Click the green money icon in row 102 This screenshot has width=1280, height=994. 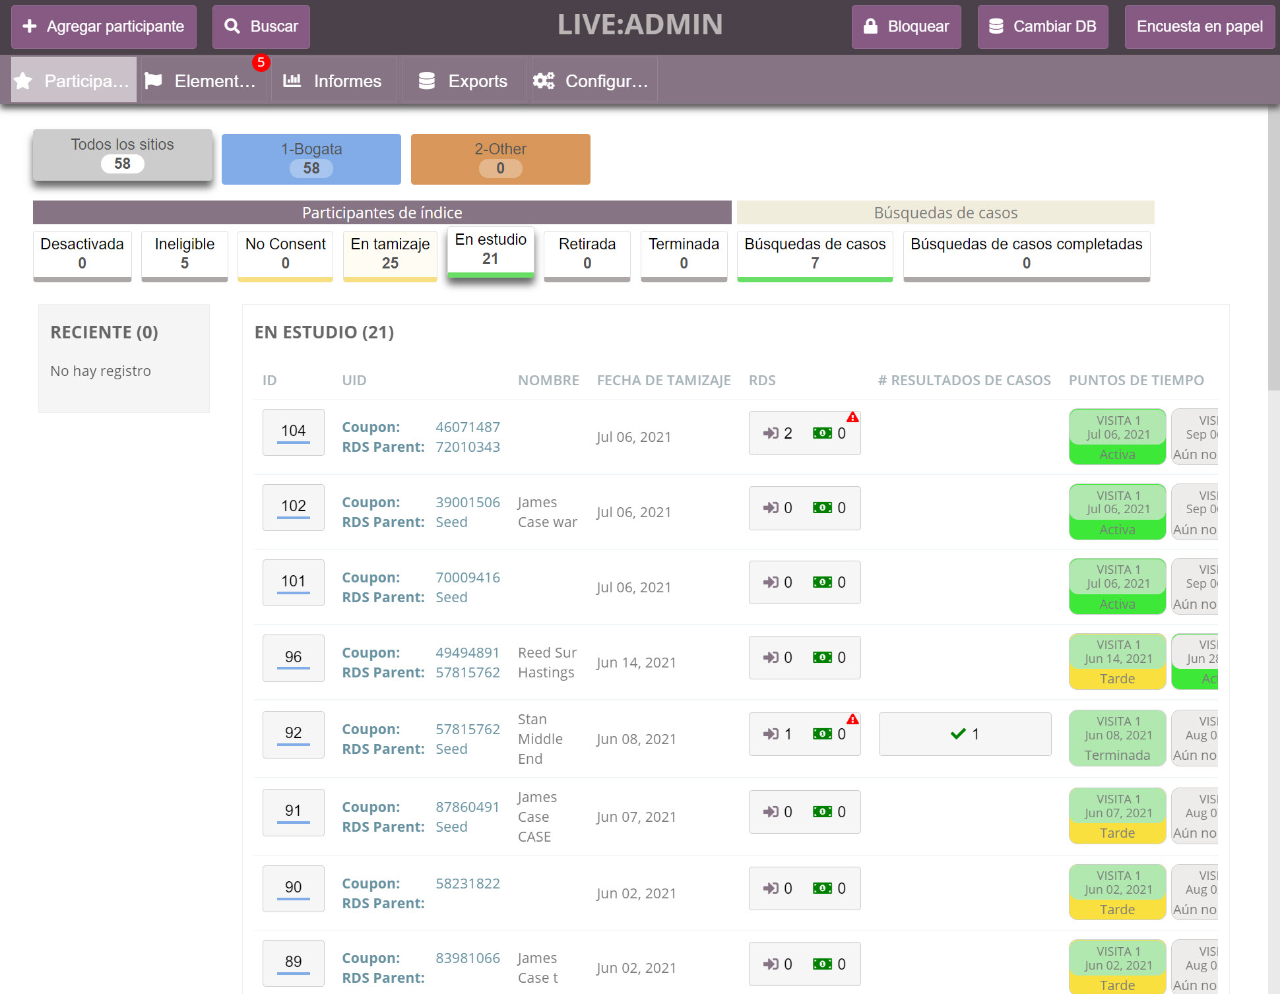(x=822, y=508)
